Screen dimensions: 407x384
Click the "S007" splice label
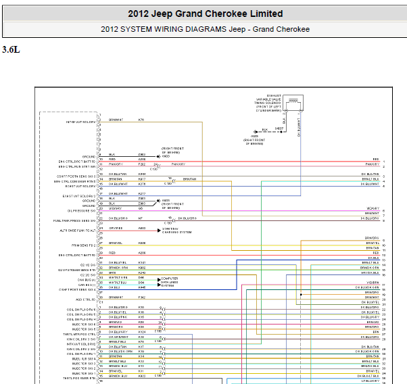tap(279, 128)
